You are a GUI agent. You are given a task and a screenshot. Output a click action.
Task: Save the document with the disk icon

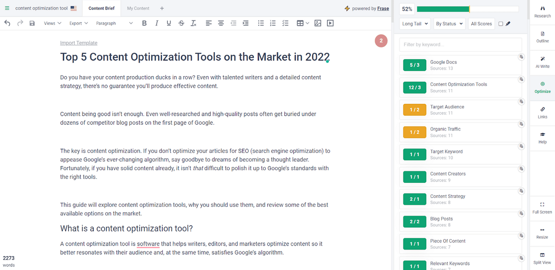[32, 23]
